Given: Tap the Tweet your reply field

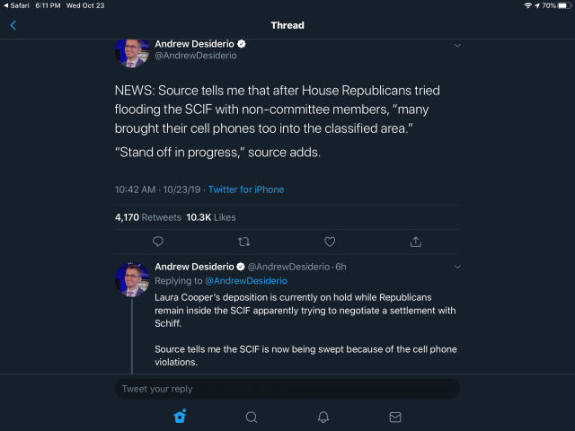Looking at the screenshot, I should (287, 389).
